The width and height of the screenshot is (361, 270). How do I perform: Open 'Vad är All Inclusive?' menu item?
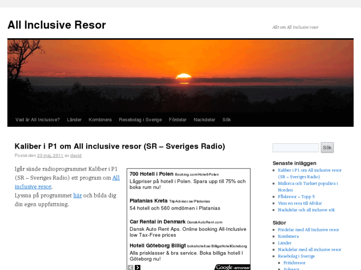coord(38,120)
